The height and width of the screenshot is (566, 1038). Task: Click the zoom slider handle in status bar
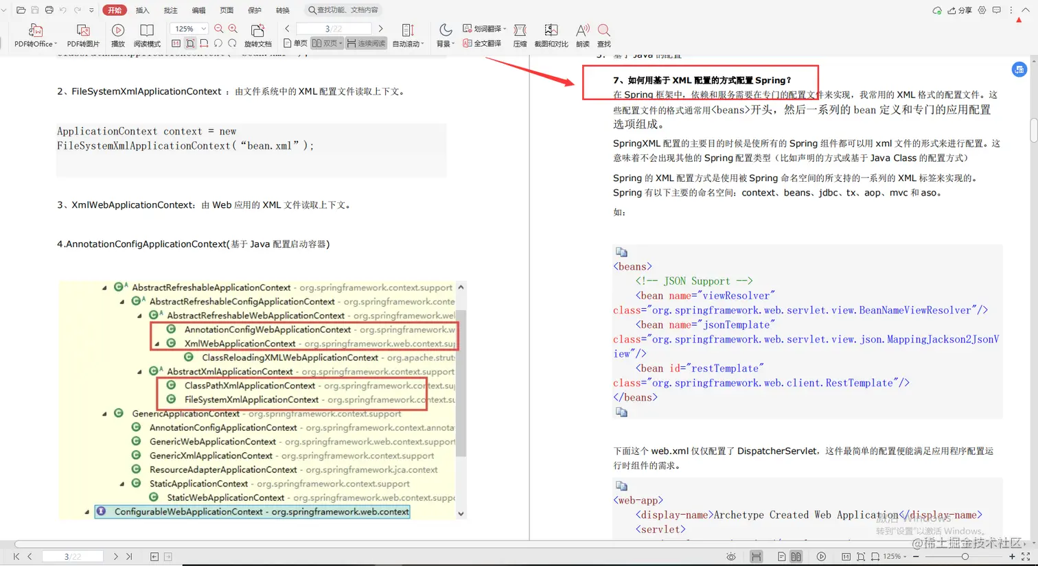pos(965,556)
